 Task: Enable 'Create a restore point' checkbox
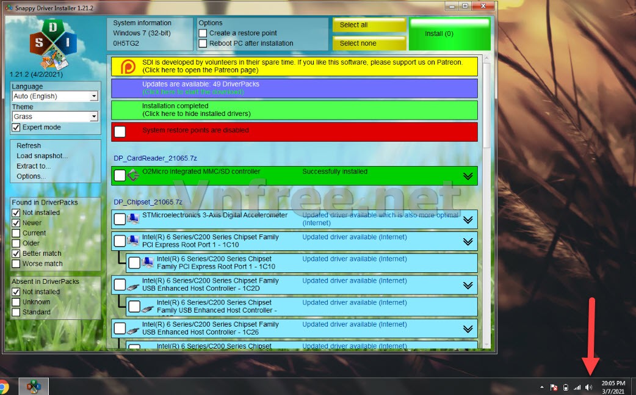click(203, 33)
